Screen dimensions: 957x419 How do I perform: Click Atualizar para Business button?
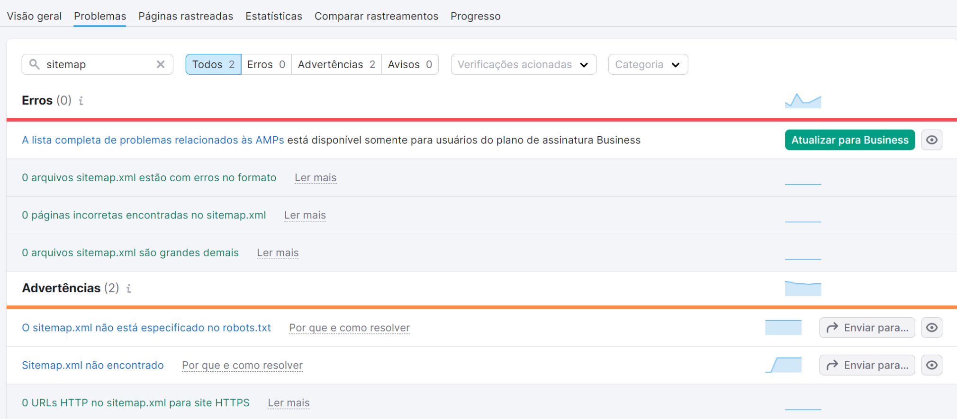(x=850, y=140)
